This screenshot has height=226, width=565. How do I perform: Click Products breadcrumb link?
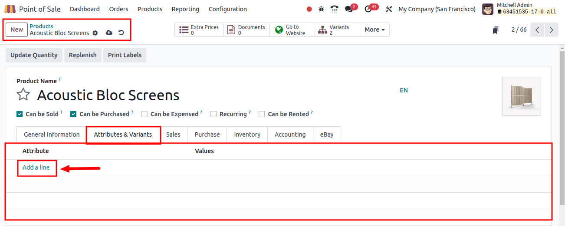pyautogui.click(x=41, y=26)
